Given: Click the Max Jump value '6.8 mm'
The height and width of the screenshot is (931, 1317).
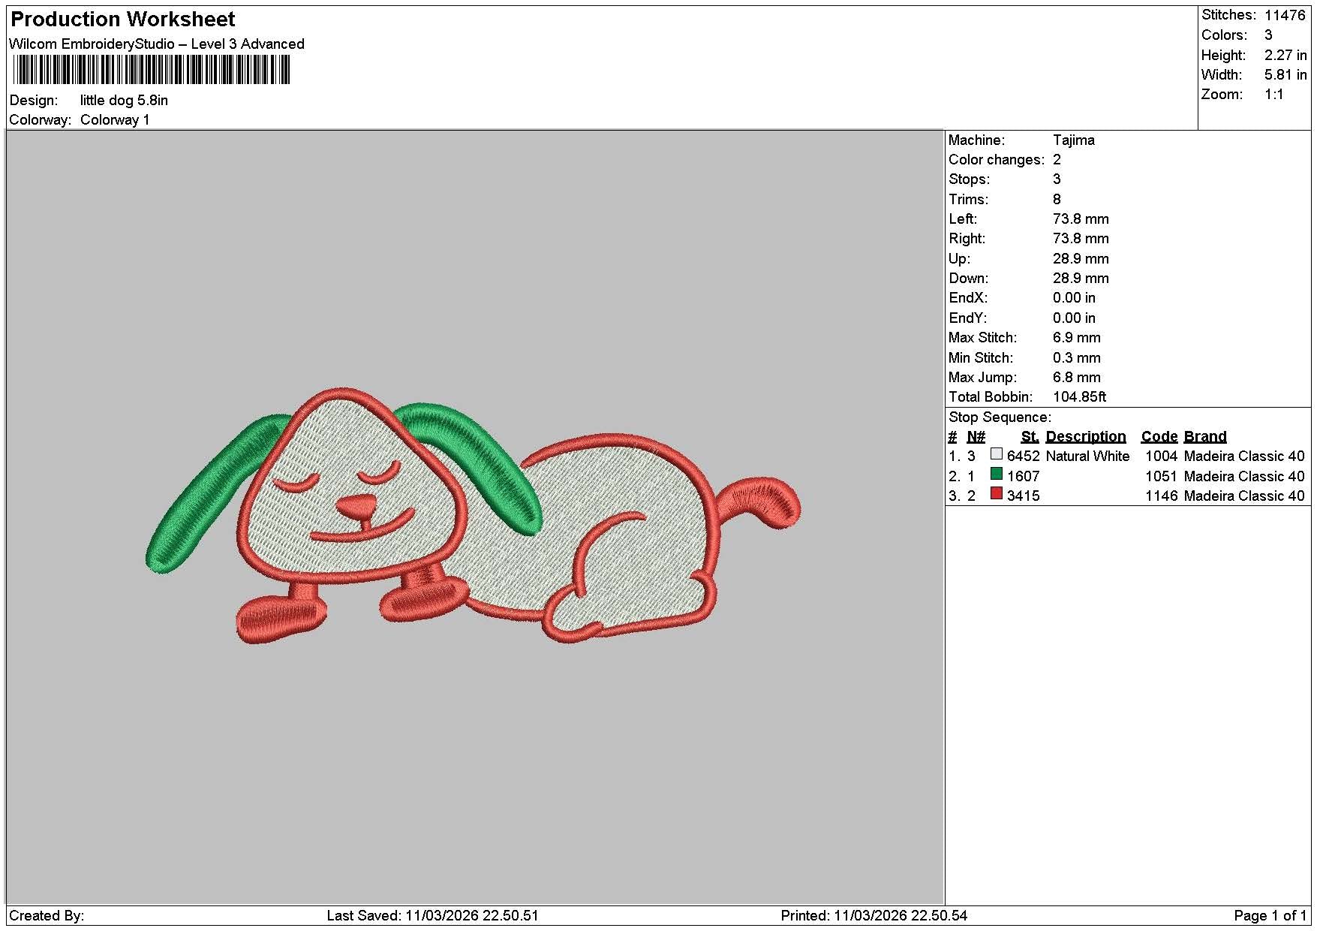Looking at the screenshot, I should click(x=1076, y=377).
